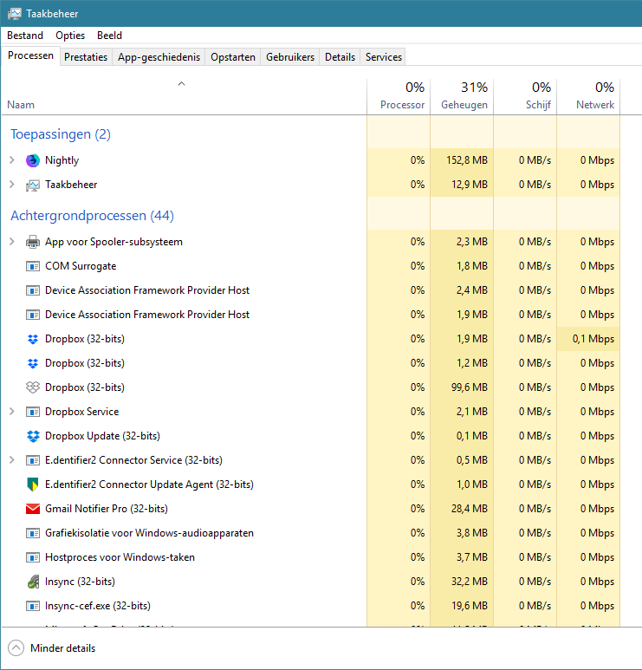
Task: Click the Nightly browser icon
Action: click(x=33, y=160)
